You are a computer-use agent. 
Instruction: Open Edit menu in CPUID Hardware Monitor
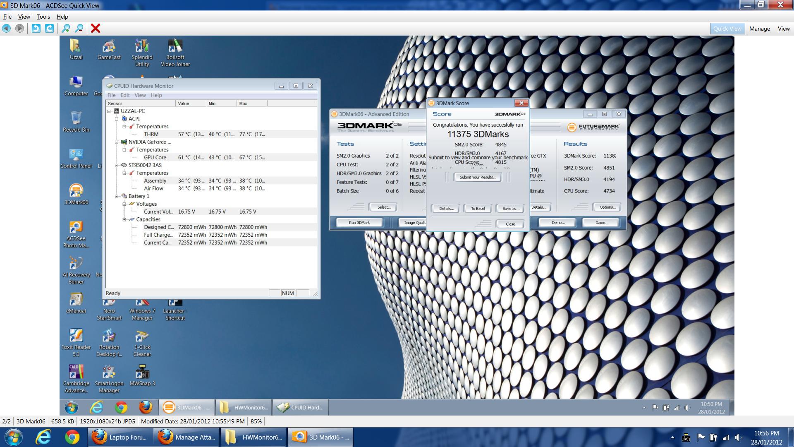tap(125, 95)
